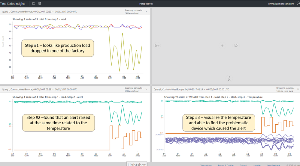Click the 'Event Count' axis label

tap(3, 41)
